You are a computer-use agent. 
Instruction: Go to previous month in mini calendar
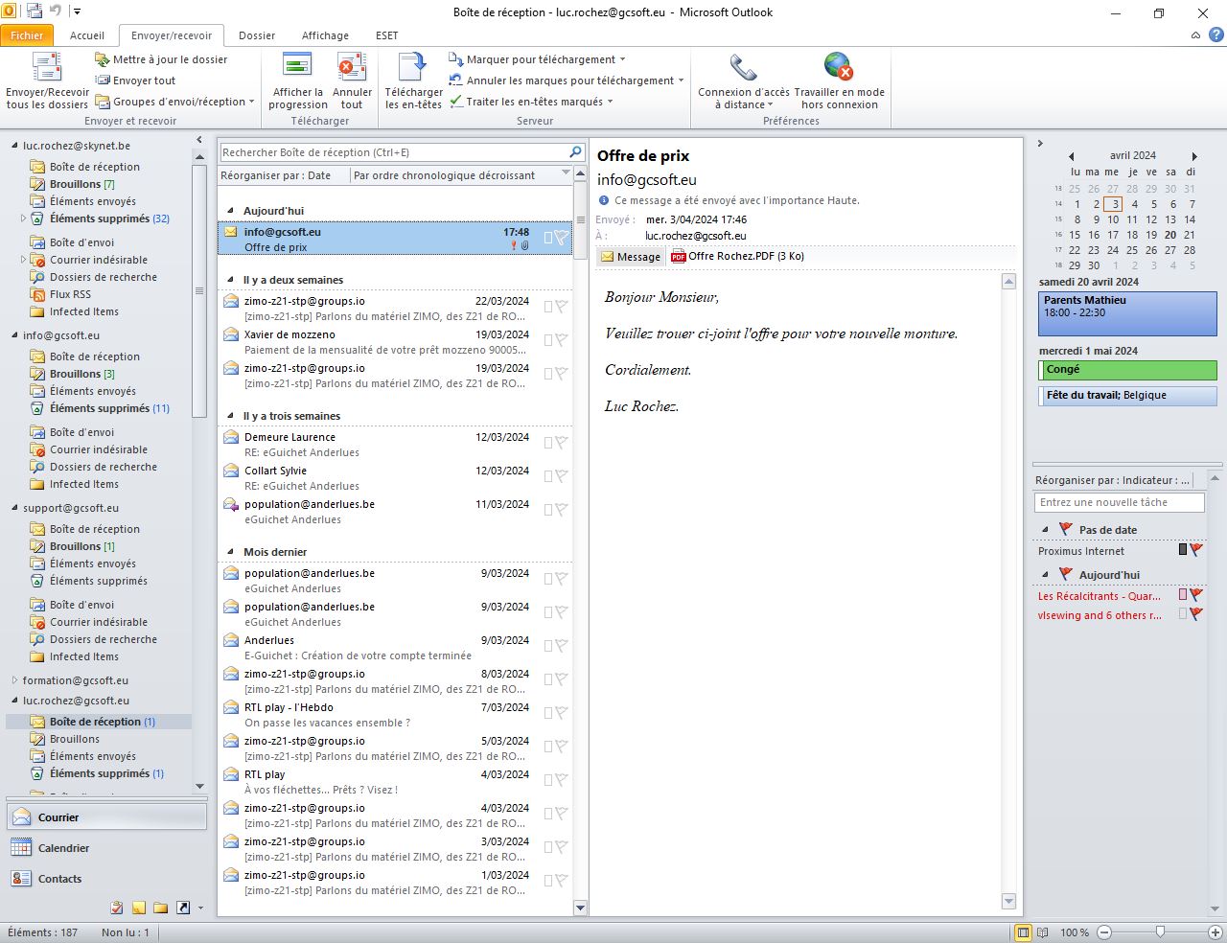1071,156
